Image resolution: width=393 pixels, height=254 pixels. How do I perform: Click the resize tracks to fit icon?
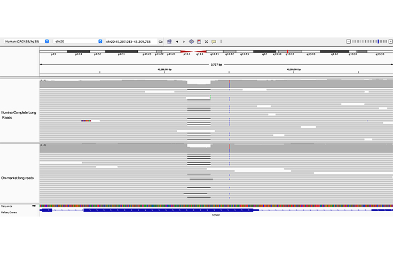[206, 41]
